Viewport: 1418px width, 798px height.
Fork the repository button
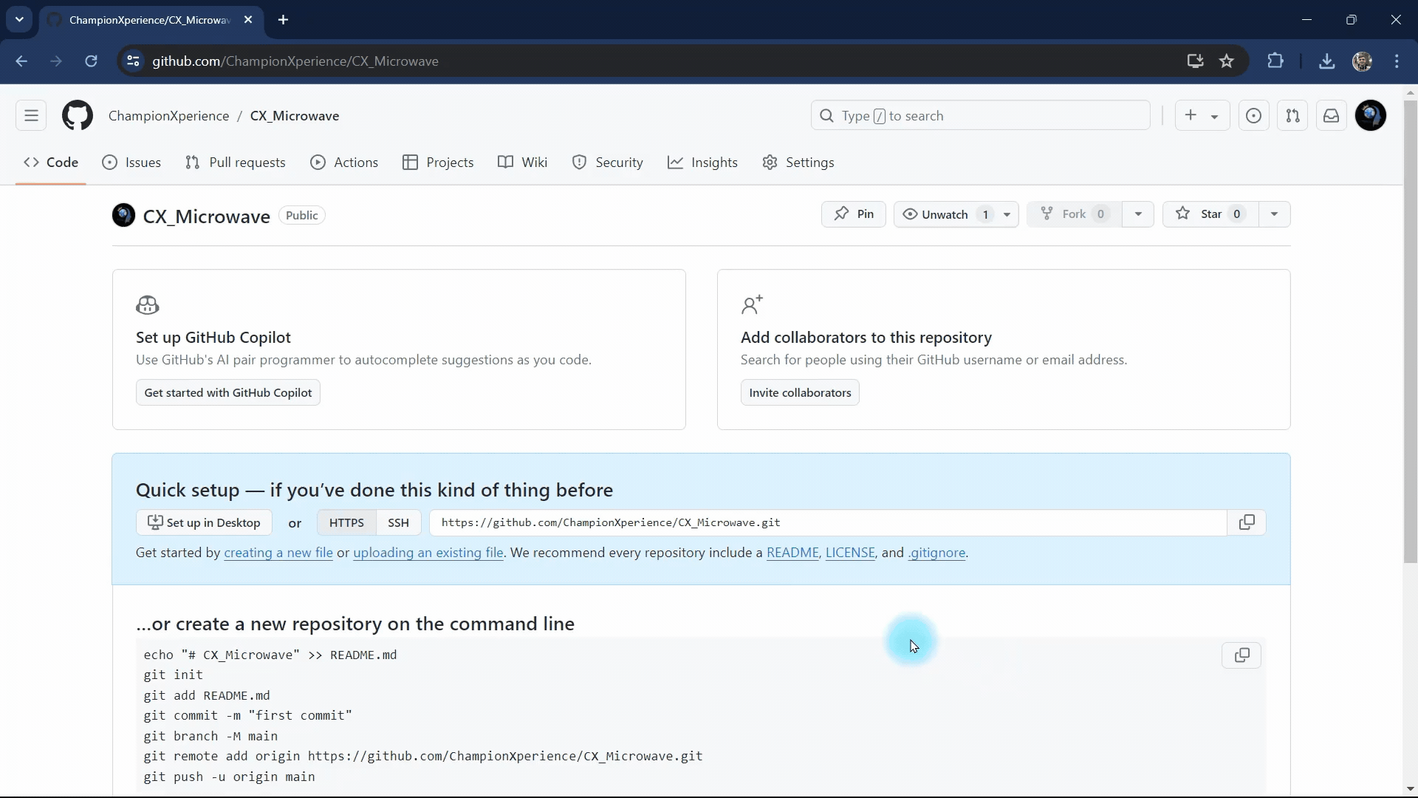coord(1075,214)
